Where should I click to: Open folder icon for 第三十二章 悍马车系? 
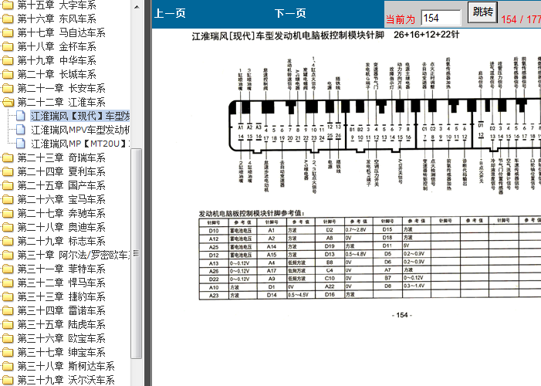[8, 283]
